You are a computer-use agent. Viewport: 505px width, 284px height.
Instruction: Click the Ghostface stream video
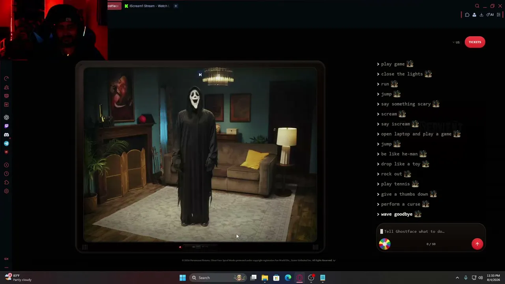pos(200,155)
